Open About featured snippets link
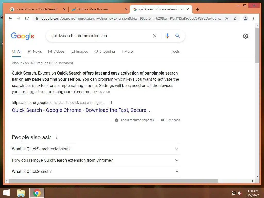 pyautogui.click(x=137, y=120)
